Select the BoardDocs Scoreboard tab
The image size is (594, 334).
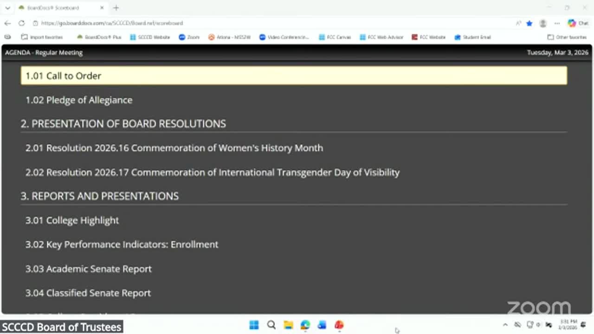(58, 8)
